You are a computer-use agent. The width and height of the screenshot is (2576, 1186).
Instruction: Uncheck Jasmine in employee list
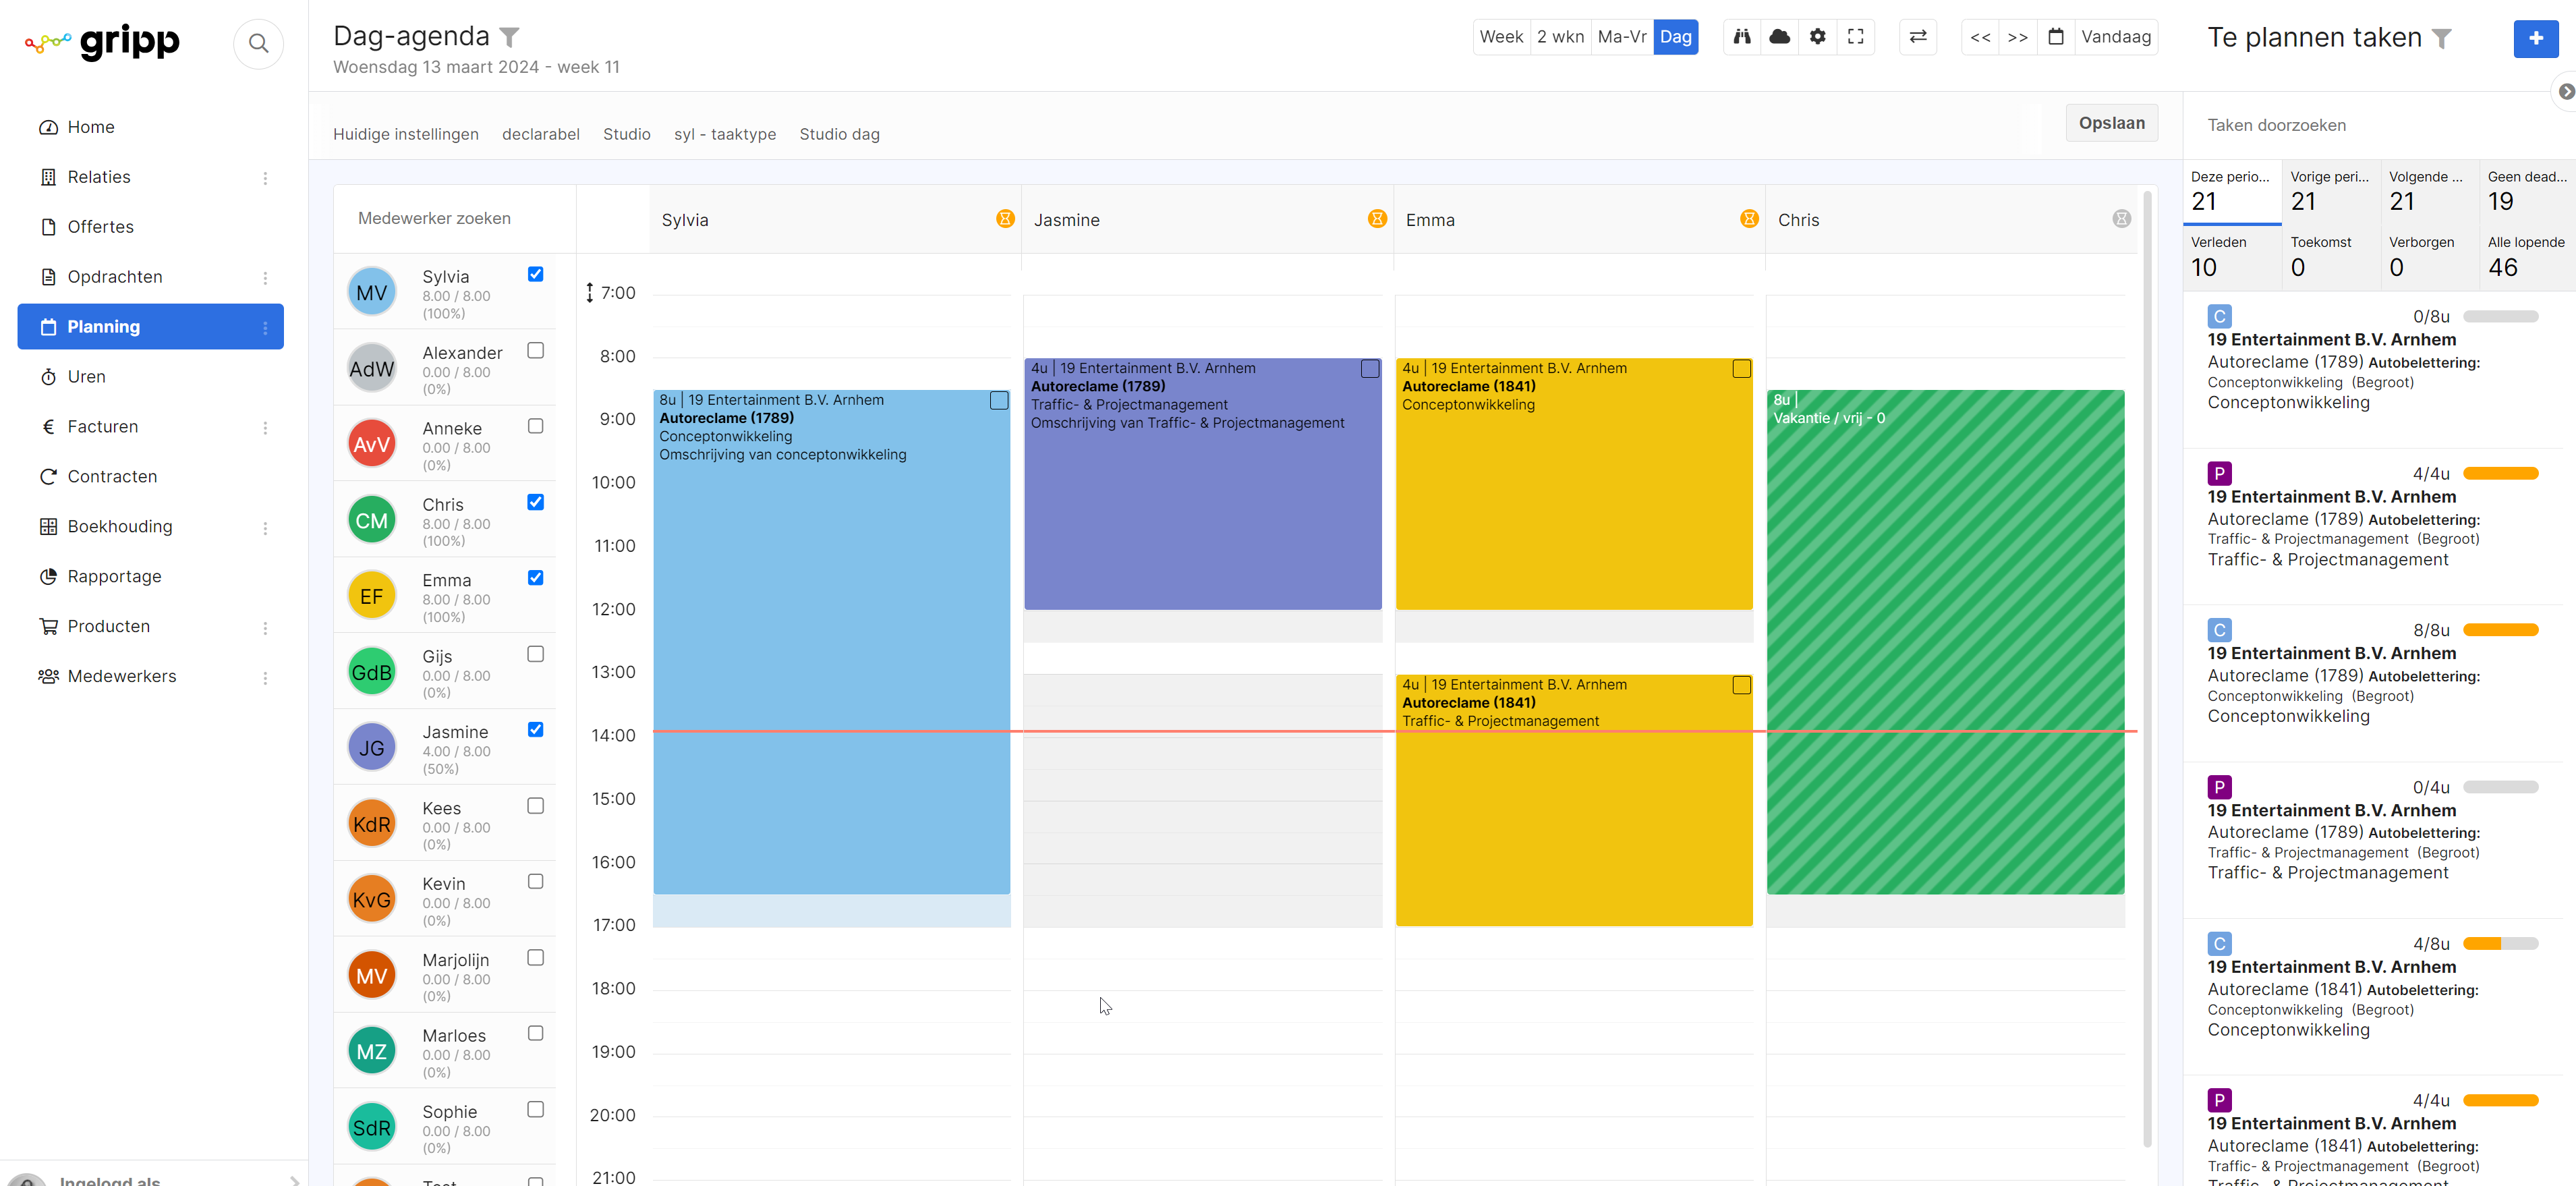point(535,729)
